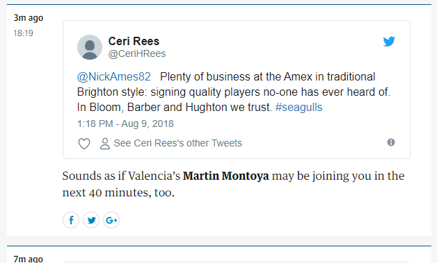This screenshot has width=437, height=263.
Task: Click the 7m ago post timestamp
Action: coord(29,259)
